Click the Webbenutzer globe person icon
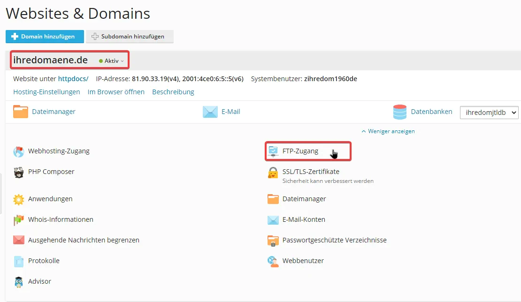The width and height of the screenshot is (521, 302). [x=273, y=261]
